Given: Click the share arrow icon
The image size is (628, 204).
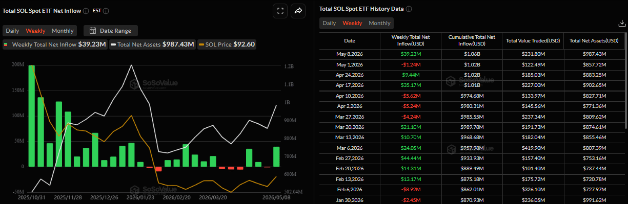Looking at the screenshot, I should [x=298, y=10].
